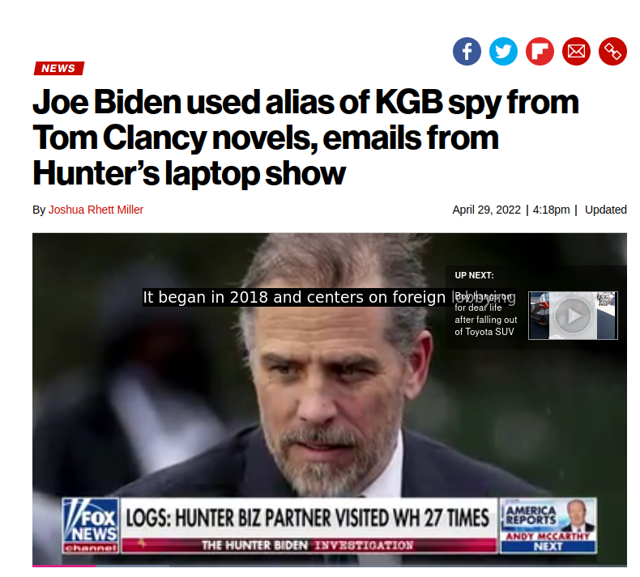The width and height of the screenshot is (640, 577).
Task: Share article on Flipboard
Action: point(540,51)
